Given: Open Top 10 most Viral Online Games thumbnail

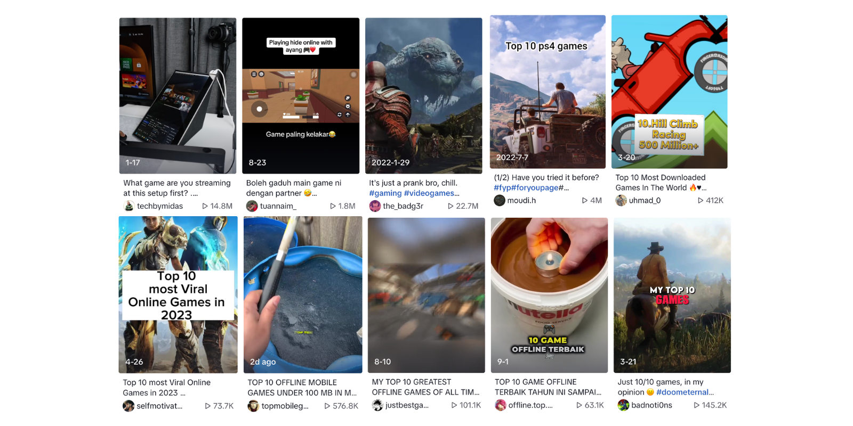Looking at the screenshot, I should 178,294.
